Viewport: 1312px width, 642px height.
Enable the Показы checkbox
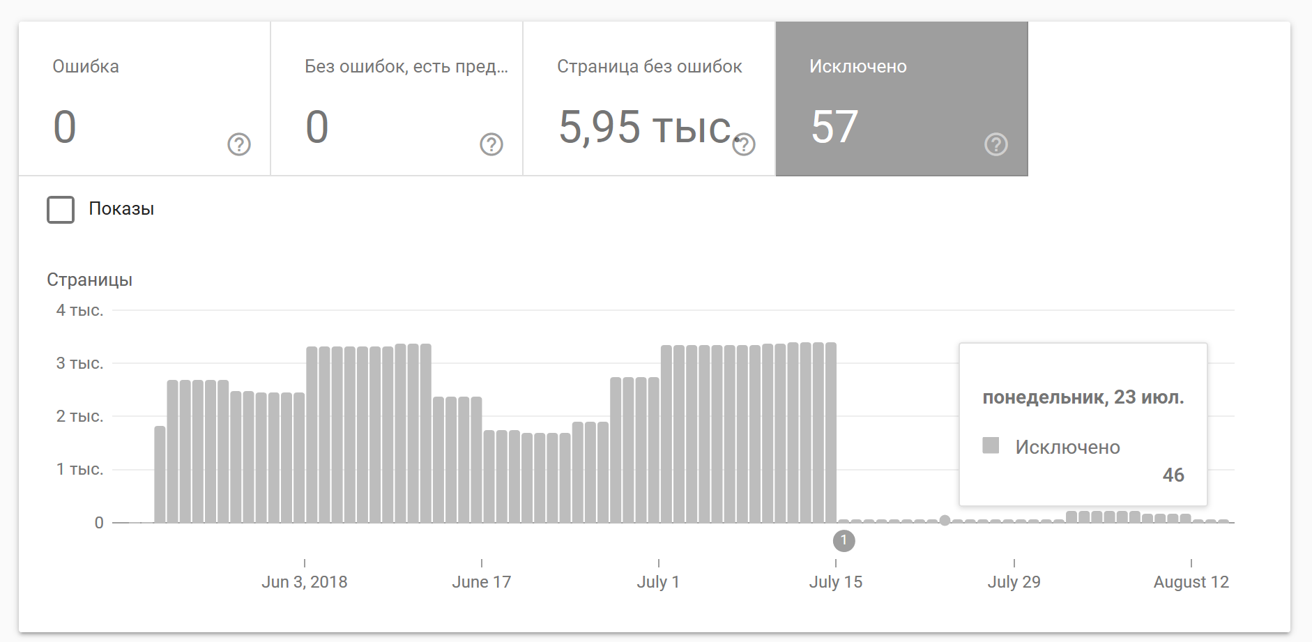click(x=61, y=210)
